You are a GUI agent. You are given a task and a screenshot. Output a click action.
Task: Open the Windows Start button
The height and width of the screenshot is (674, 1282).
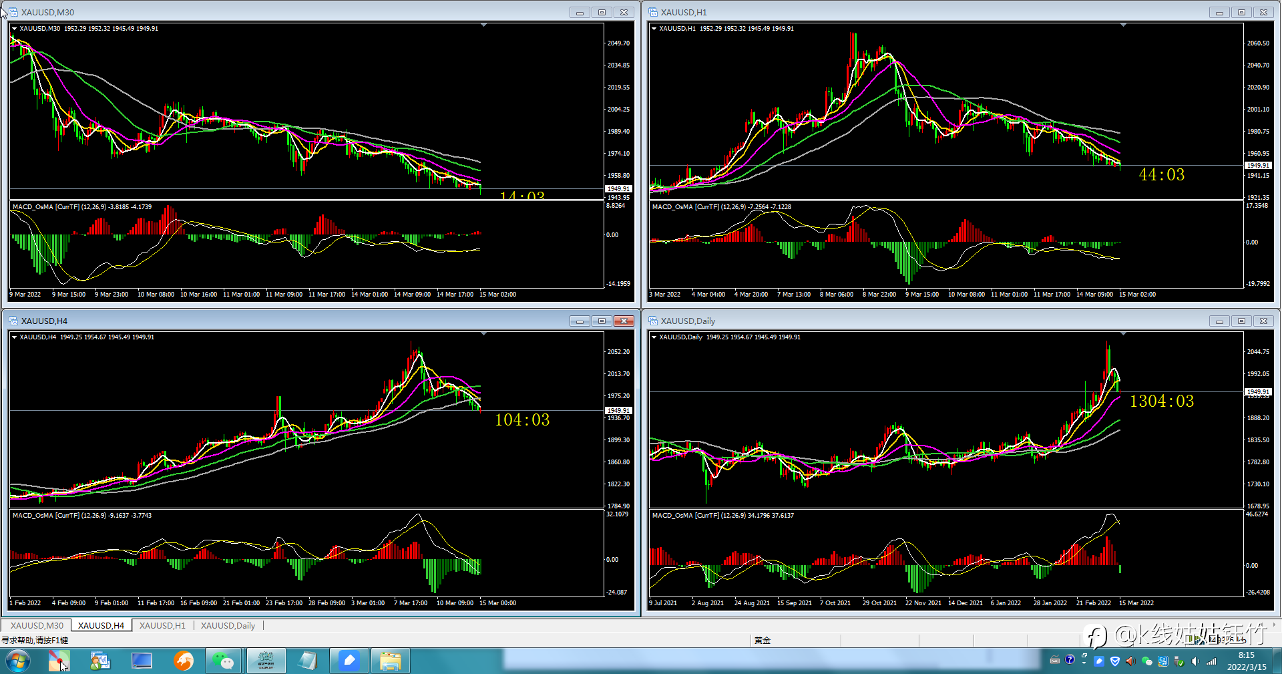(x=17, y=661)
